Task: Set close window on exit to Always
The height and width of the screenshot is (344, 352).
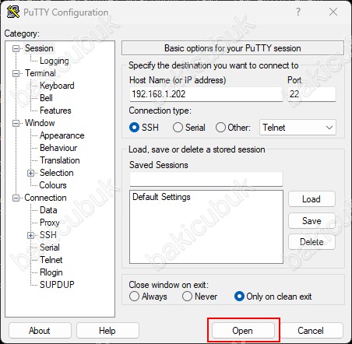Action: click(134, 297)
